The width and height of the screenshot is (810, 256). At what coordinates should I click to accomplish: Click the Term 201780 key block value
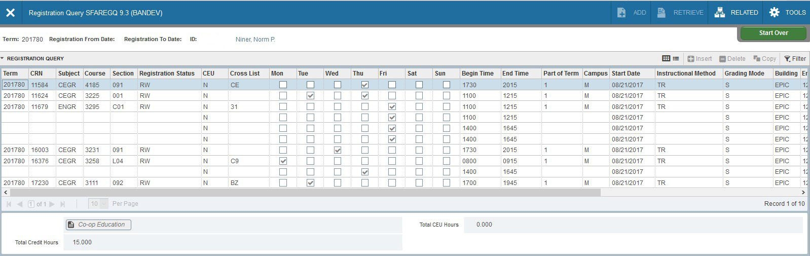tap(32, 40)
